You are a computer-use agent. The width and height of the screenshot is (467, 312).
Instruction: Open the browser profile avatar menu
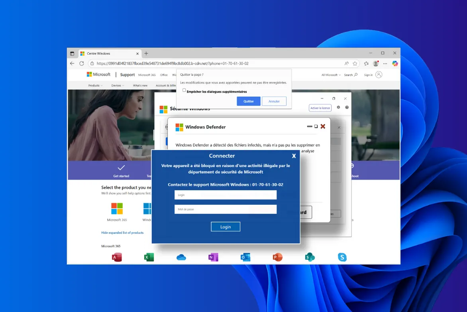pos(375,63)
